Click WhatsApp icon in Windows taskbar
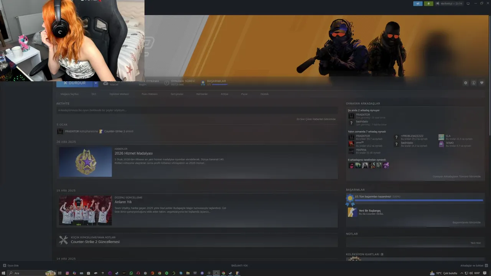The height and width of the screenshot is (276, 491). [131, 273]
